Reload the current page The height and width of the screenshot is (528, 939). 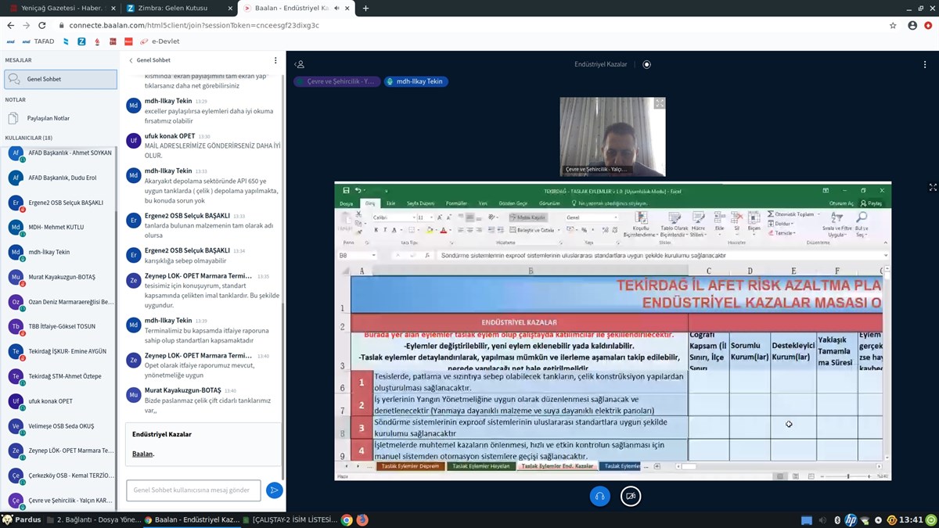coord(43,25)
